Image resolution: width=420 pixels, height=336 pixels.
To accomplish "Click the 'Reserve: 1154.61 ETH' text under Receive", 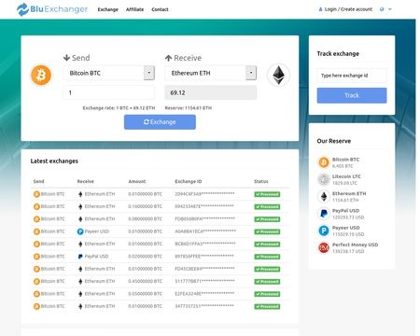I will coord(189,108).
